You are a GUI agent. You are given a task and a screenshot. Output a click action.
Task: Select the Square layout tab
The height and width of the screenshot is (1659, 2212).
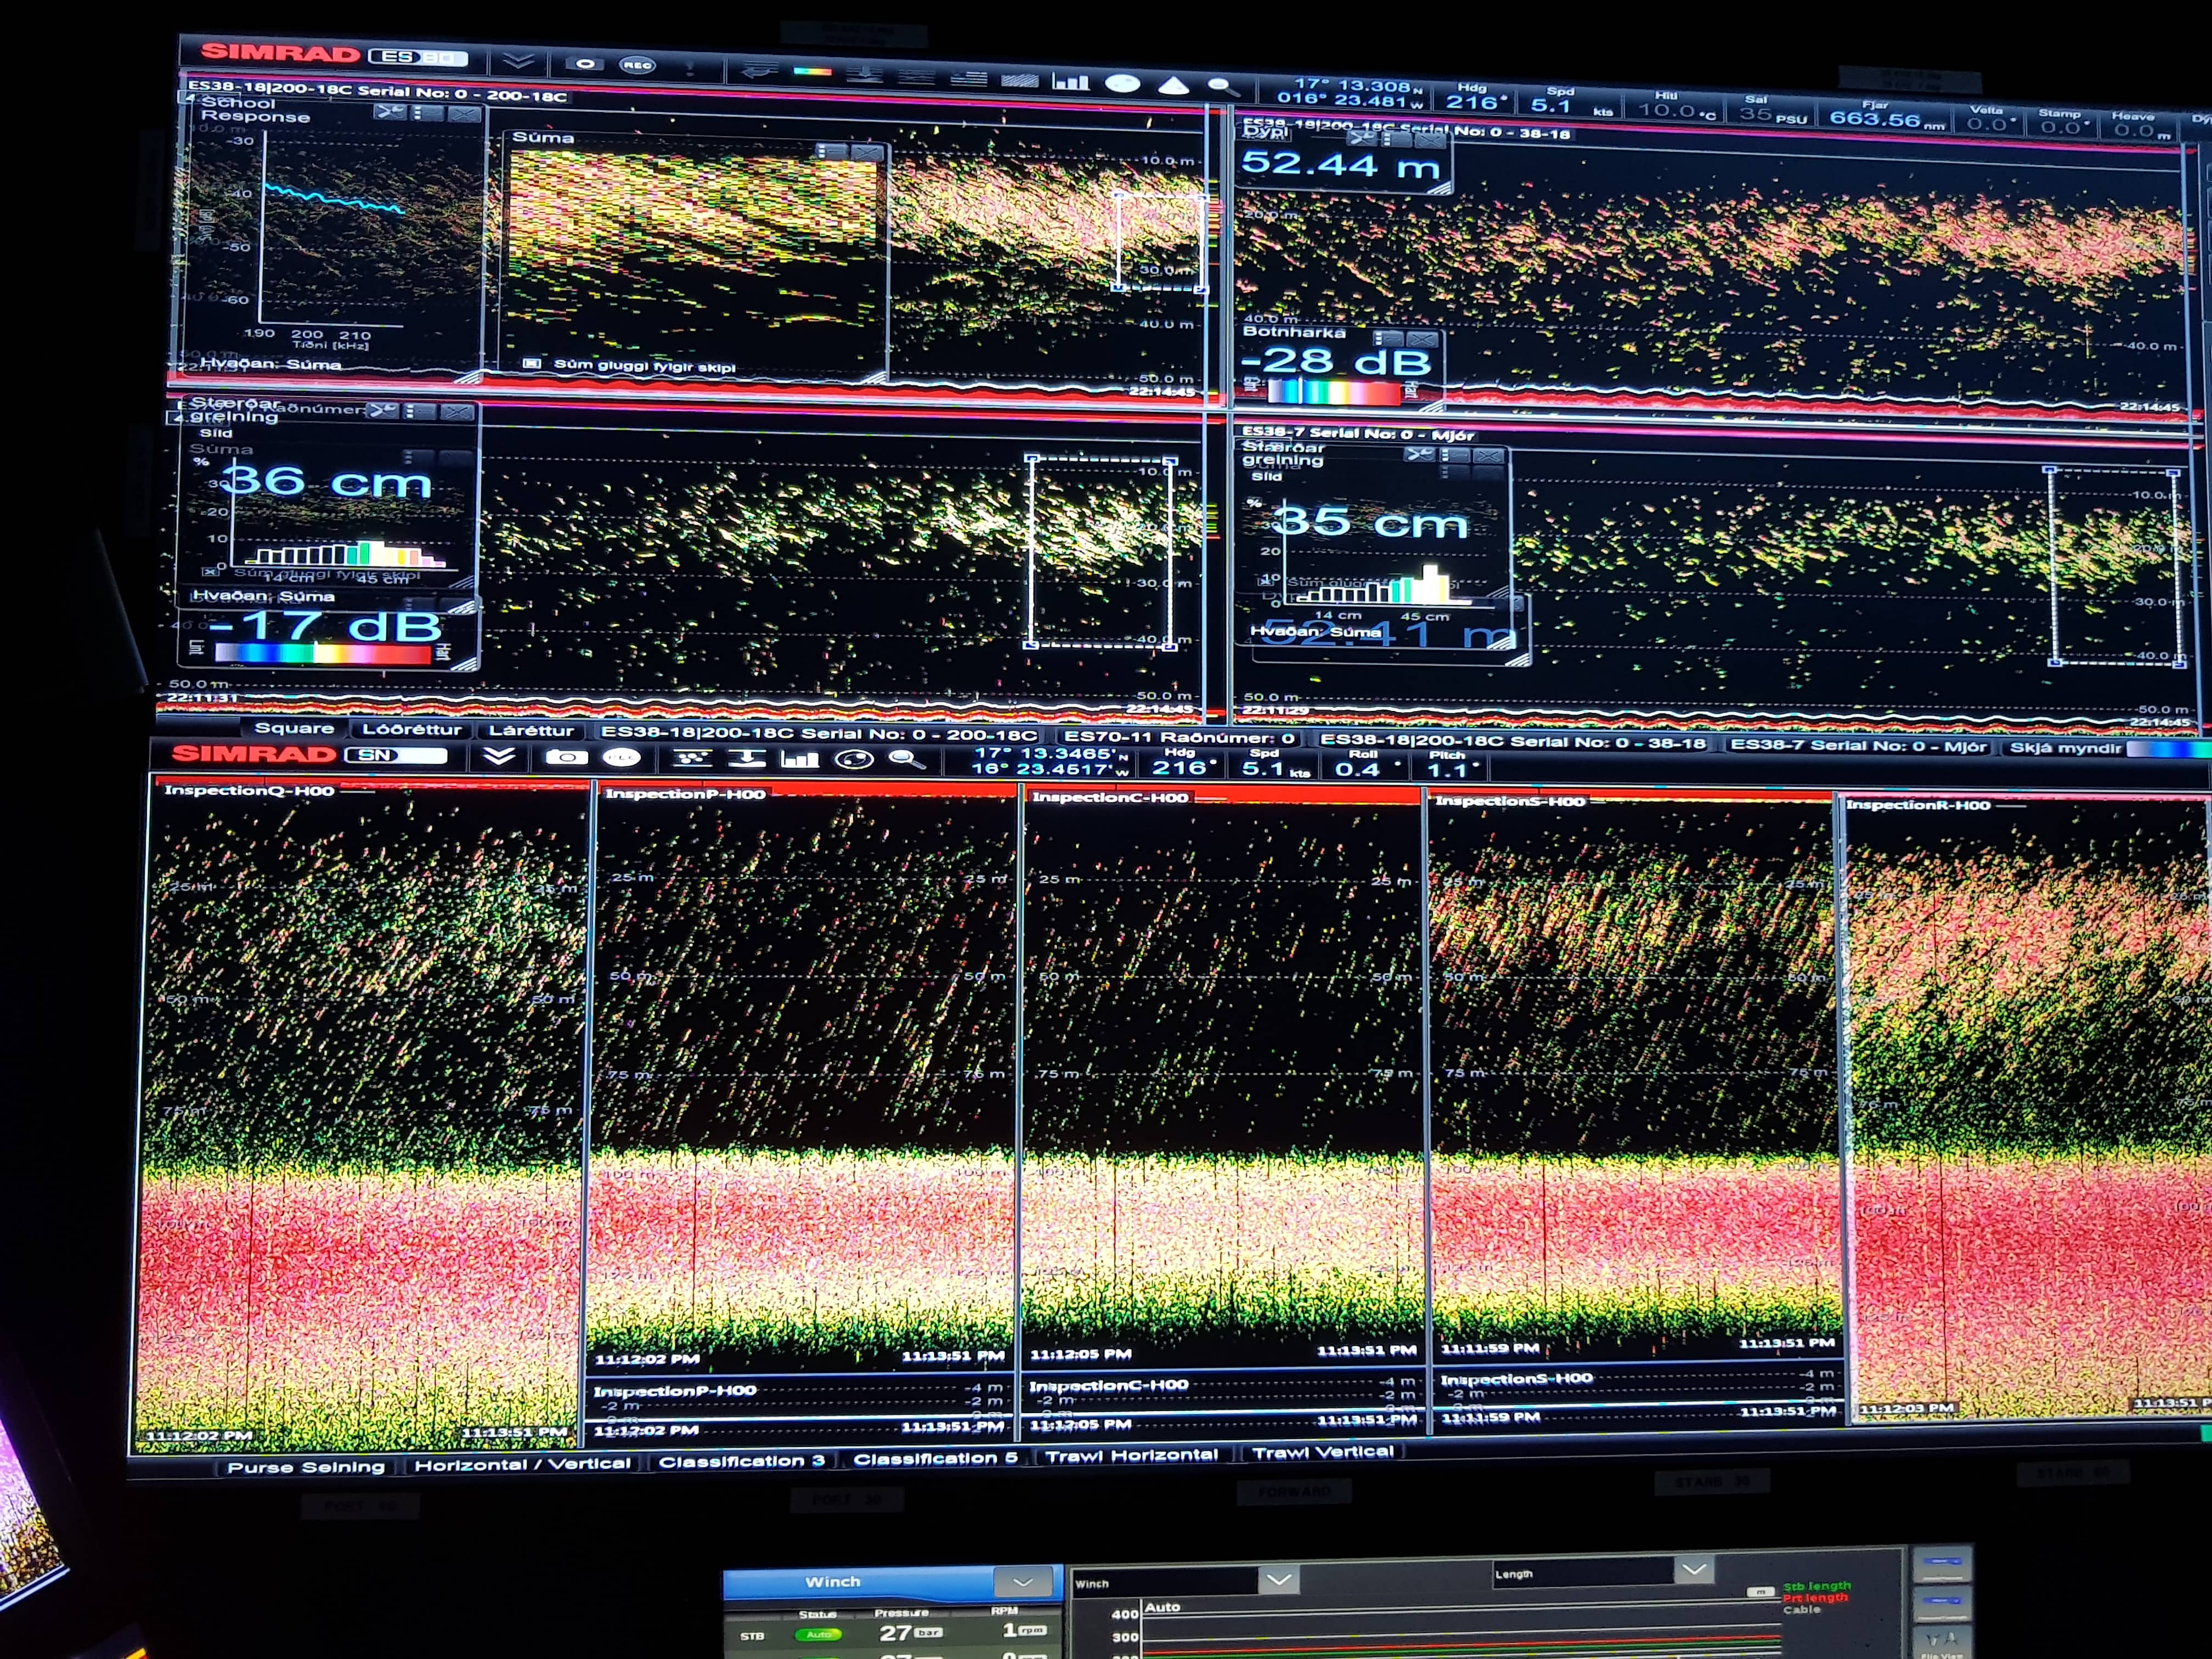pos(293,728)
